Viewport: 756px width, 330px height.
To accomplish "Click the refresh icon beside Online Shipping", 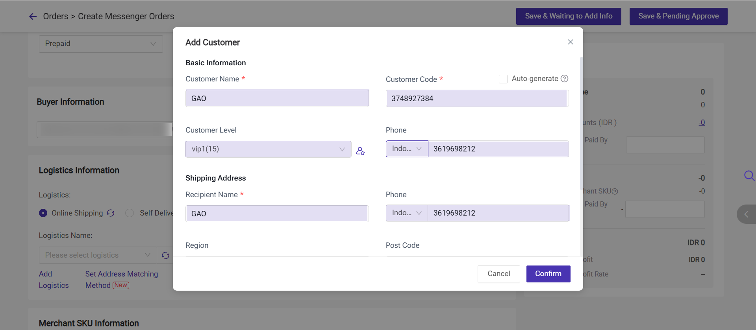I will coord(111,213).
